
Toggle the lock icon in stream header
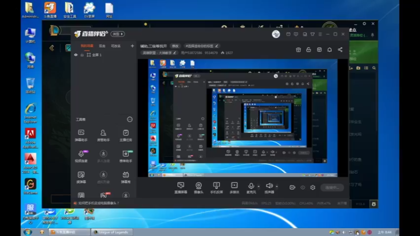click(309, 49)
